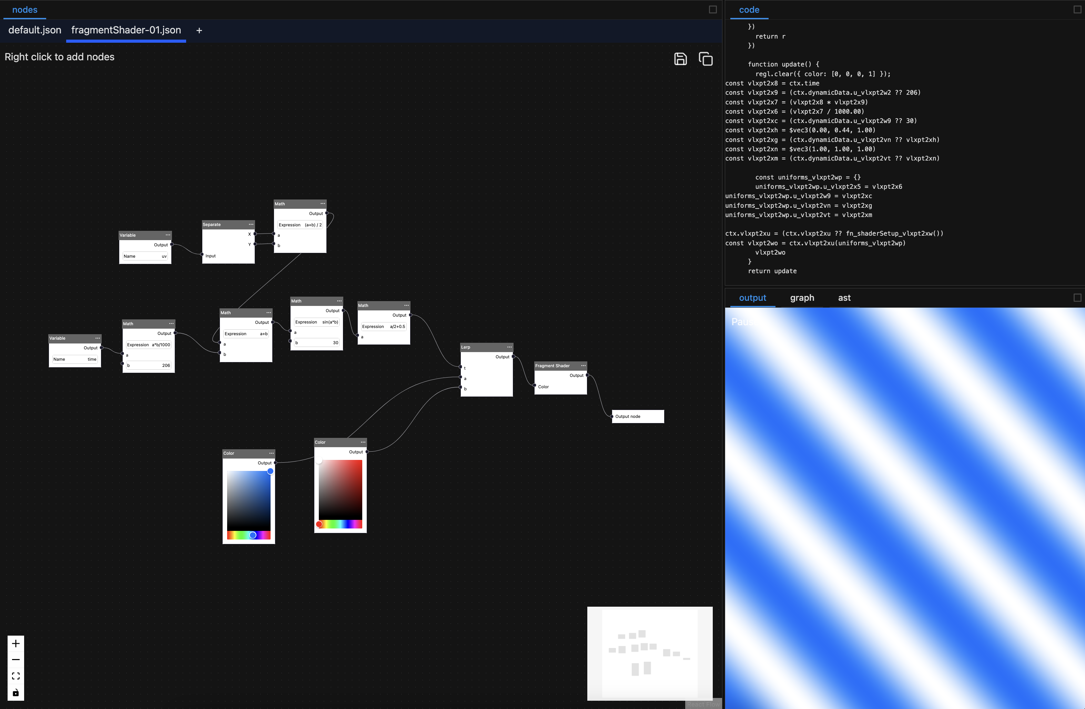Edit b value 206
Screen dimensions: 1085x709
coord(148,365)
